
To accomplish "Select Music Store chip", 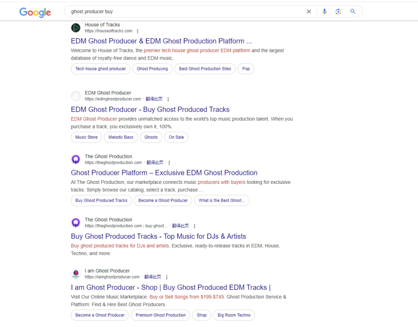I will (86, 137).
